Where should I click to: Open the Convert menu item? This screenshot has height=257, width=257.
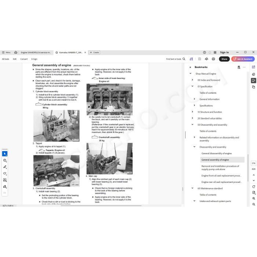pyautogui.click(x=24, y=59)
